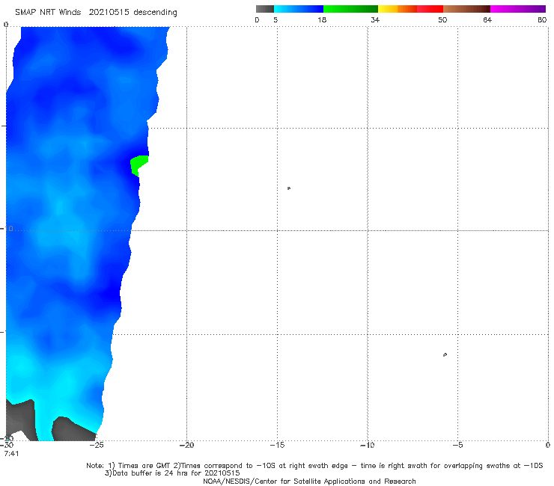Click the credit 'NOAA/NESDIS/Center for Satellite Applications and Research'
The width and height of the screenshot is (554, 486).
309,481
